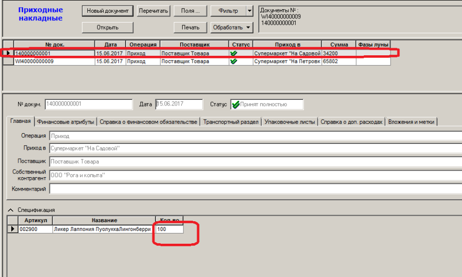462x277 pixels.
Task: Switch to the Главная tab
Action: coord(21,121)
